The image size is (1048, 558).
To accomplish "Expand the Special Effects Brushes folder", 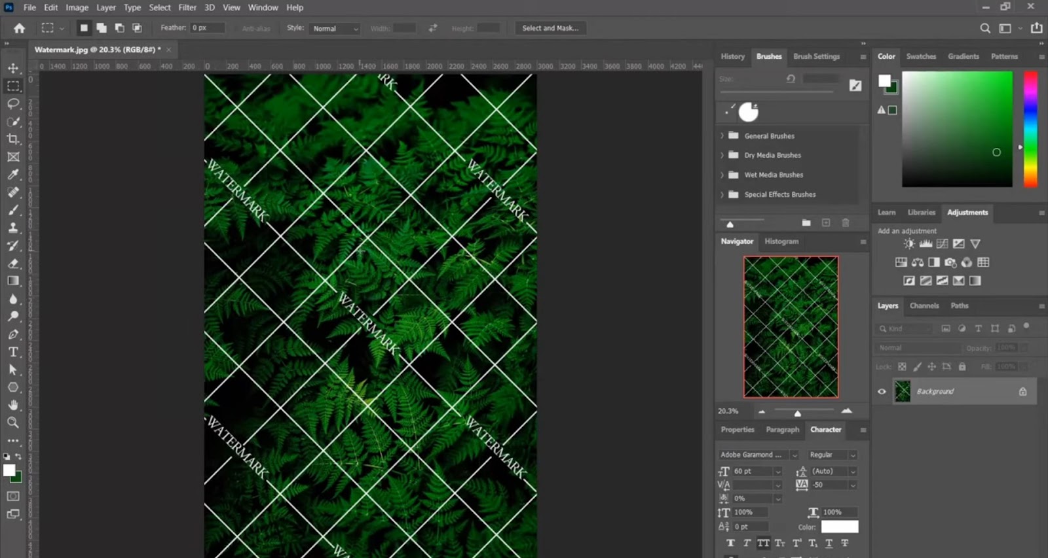I will (x=722, y=195).
